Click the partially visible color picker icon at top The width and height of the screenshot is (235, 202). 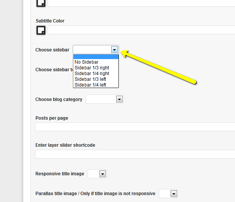pos(41,3)
